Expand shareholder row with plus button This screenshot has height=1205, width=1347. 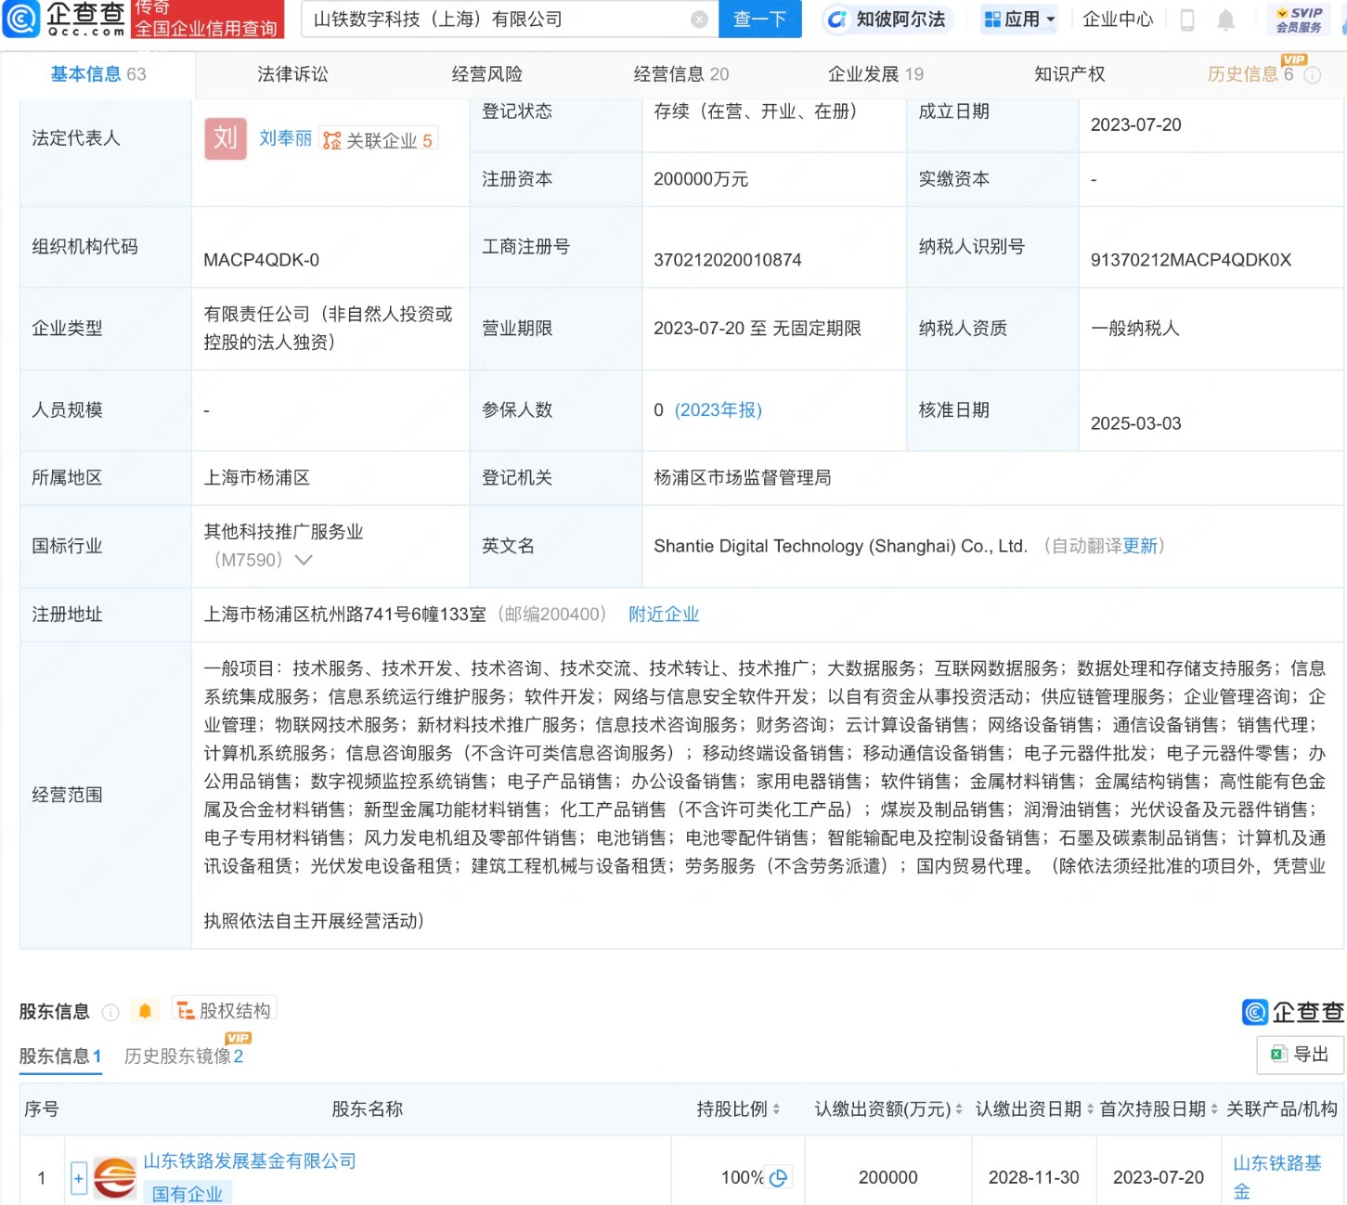coord(79,1178)
